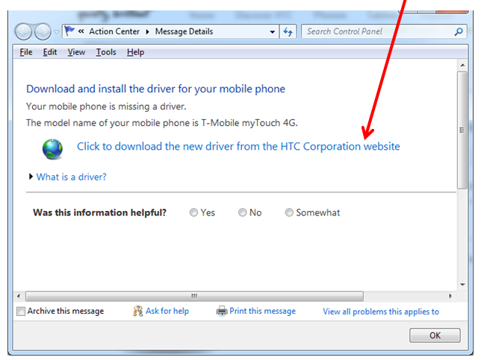Image resolution: width=481 pixels, height=360 pixels.
Task: Click the horizontal scrollbar right arrow
Action: click(x=450, y=296)
